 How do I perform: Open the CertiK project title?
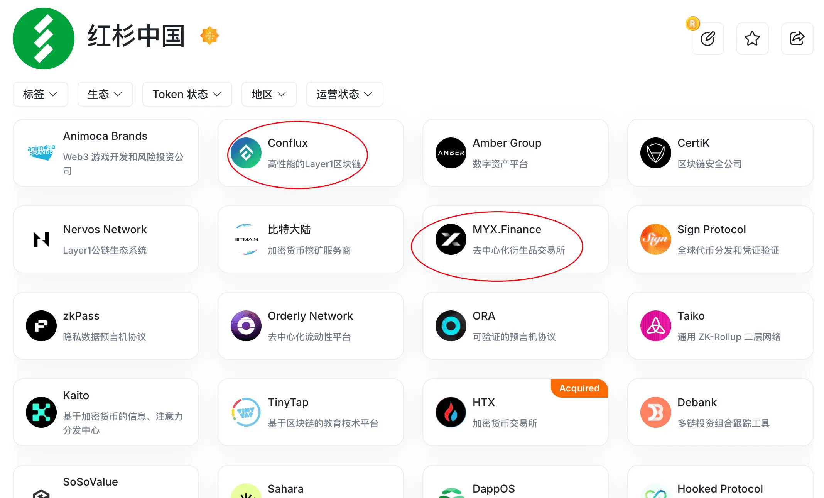click(693, 143)
